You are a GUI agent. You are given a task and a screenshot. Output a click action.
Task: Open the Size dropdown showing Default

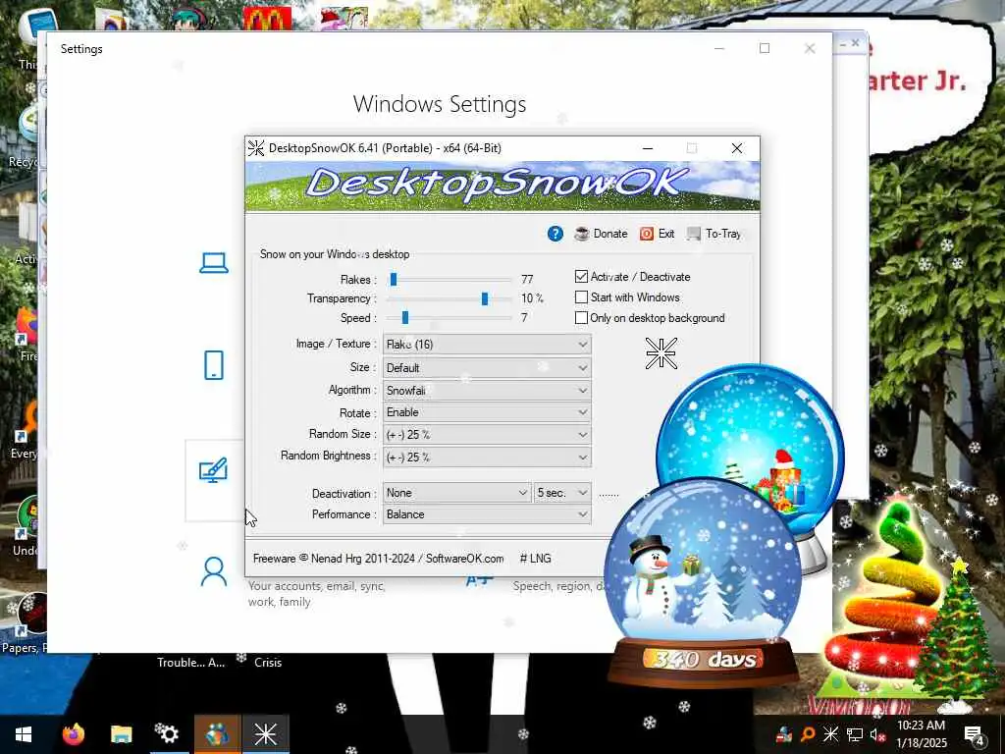(487, 367)
